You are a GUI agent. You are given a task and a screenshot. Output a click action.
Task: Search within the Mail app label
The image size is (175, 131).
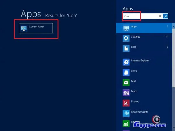click(x=134, y=81)
